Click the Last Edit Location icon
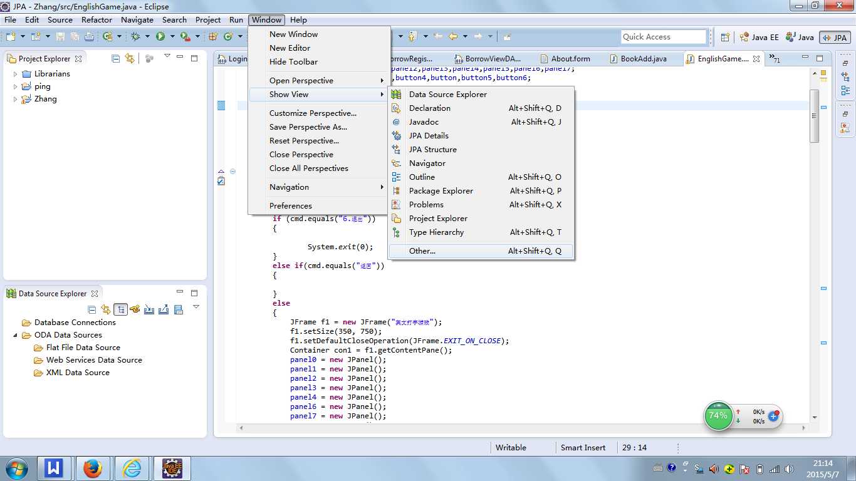This screenshot has height=481, width=856. (438, 37)
